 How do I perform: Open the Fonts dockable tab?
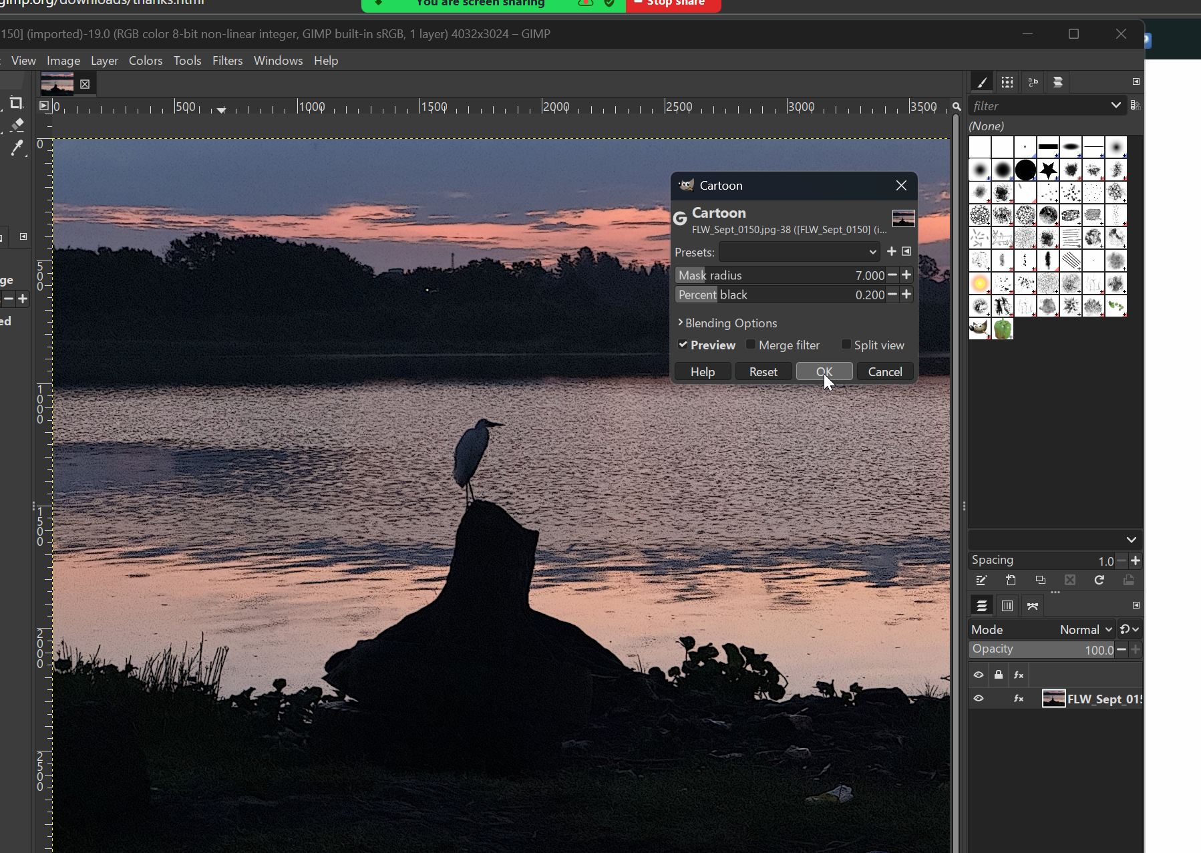1033,82
